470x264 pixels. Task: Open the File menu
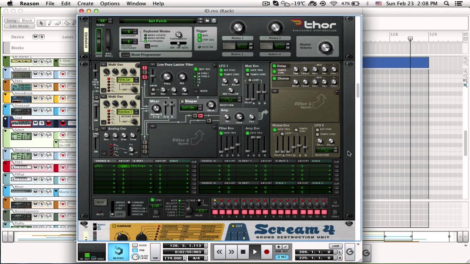pos(50,3)
